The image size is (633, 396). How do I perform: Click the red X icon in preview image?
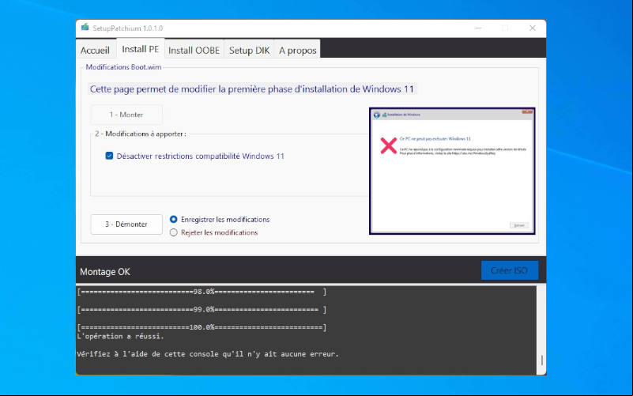click(388, 145)
